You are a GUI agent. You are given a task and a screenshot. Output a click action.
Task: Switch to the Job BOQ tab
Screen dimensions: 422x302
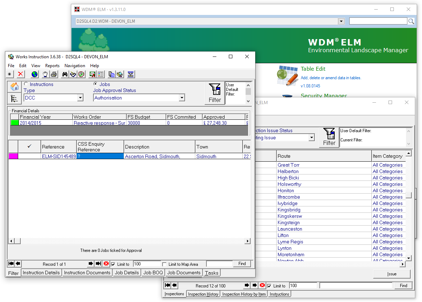153,273
